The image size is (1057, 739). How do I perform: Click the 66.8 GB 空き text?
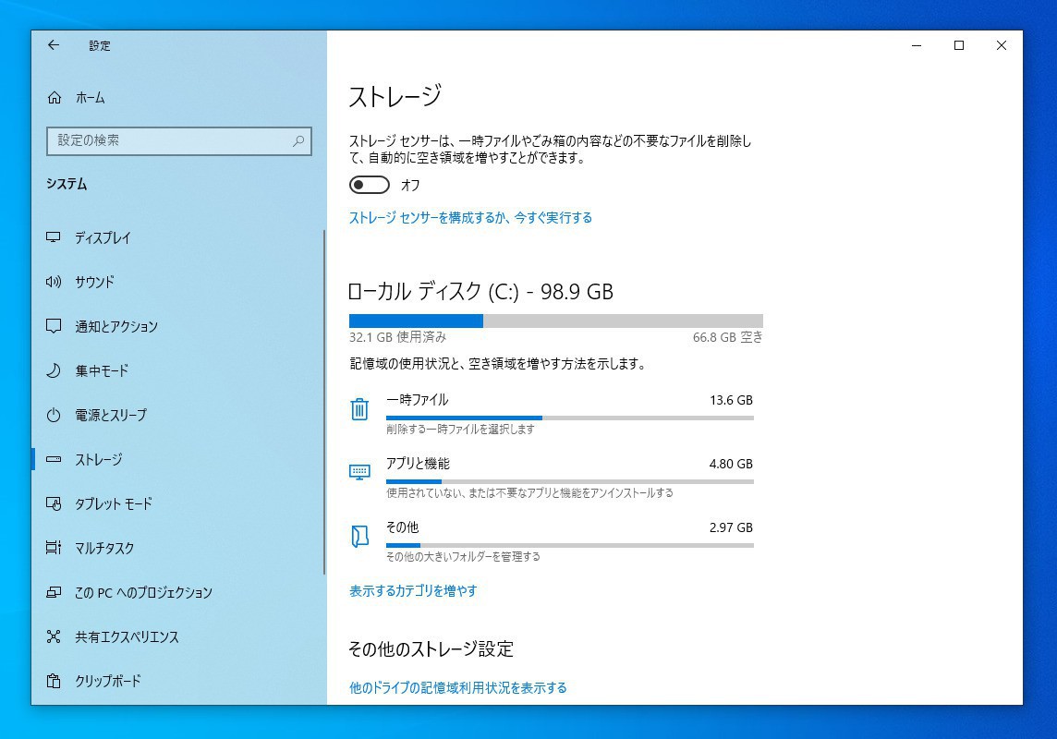pos(727,337)
